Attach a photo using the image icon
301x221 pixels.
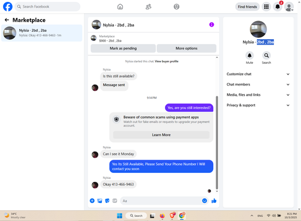coord(100,201)
